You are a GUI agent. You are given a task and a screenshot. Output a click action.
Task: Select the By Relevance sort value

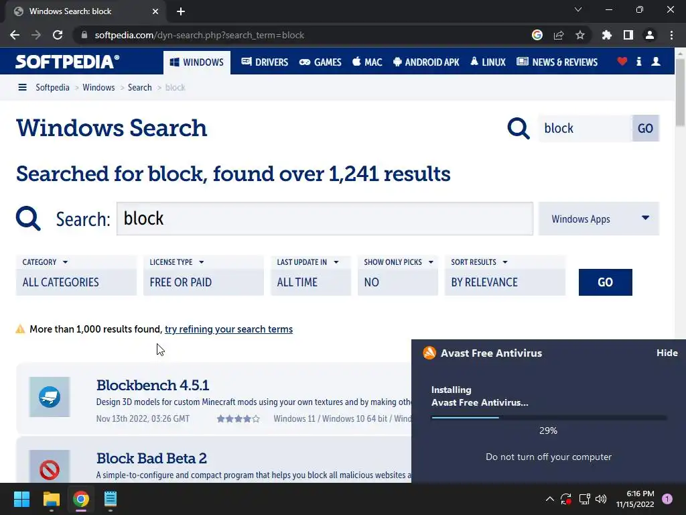505,282
